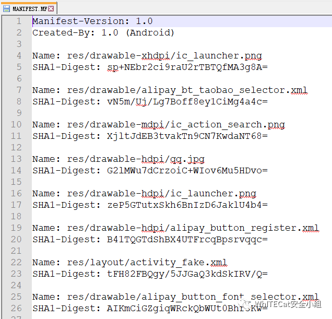Select the MANIFEST.MF file tab
The image size is (332, 319).
coord(29,8)
